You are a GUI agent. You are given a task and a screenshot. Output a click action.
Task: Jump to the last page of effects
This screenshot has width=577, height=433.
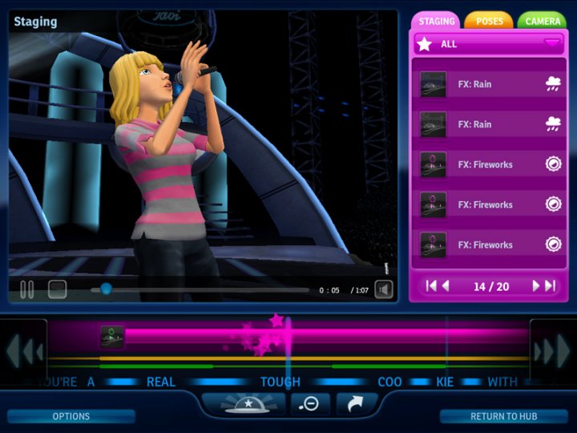coord(550,286)
